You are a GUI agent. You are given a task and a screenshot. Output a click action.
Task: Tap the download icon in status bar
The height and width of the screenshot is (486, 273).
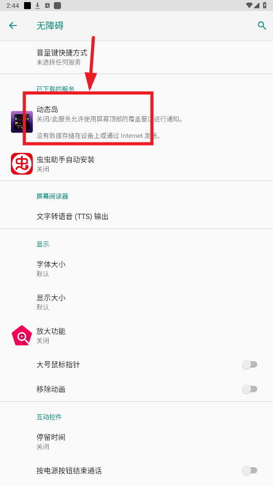[38, 5]
